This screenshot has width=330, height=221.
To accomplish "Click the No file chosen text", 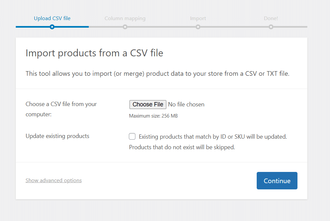I will click(186, 104).
